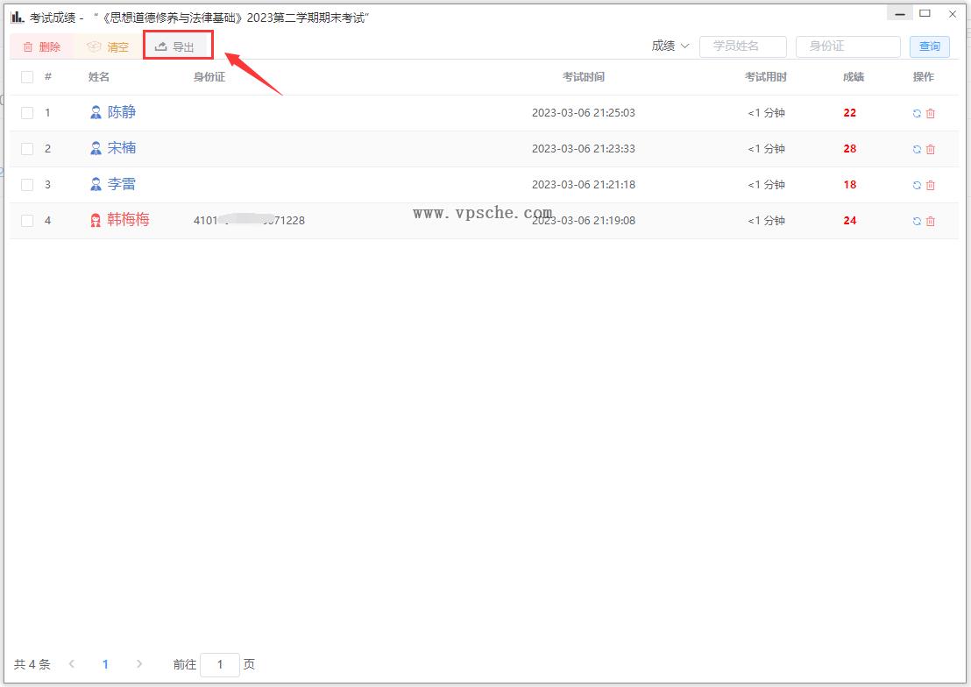
Task: Open student 宋楠's name link
Action: 121,148
